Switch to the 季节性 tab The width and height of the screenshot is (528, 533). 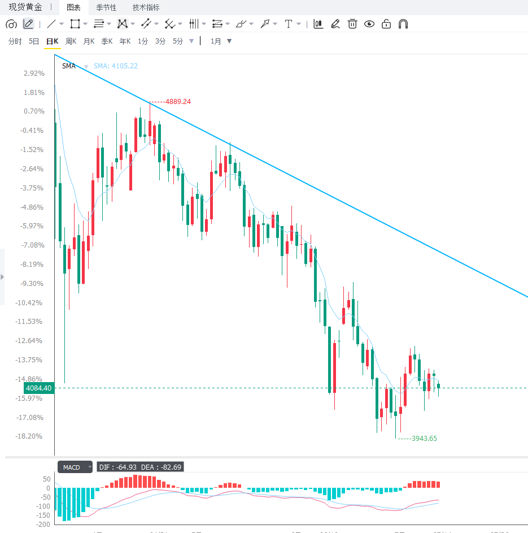[106, 7]
